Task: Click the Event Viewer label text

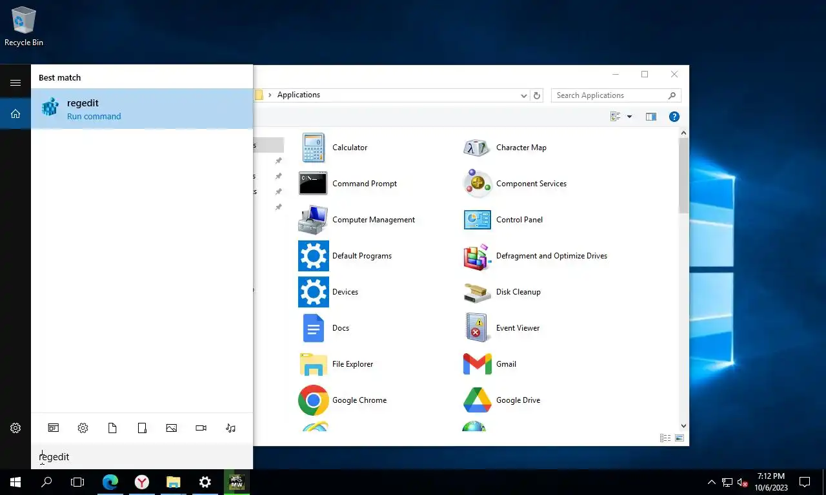Action: 518,328
